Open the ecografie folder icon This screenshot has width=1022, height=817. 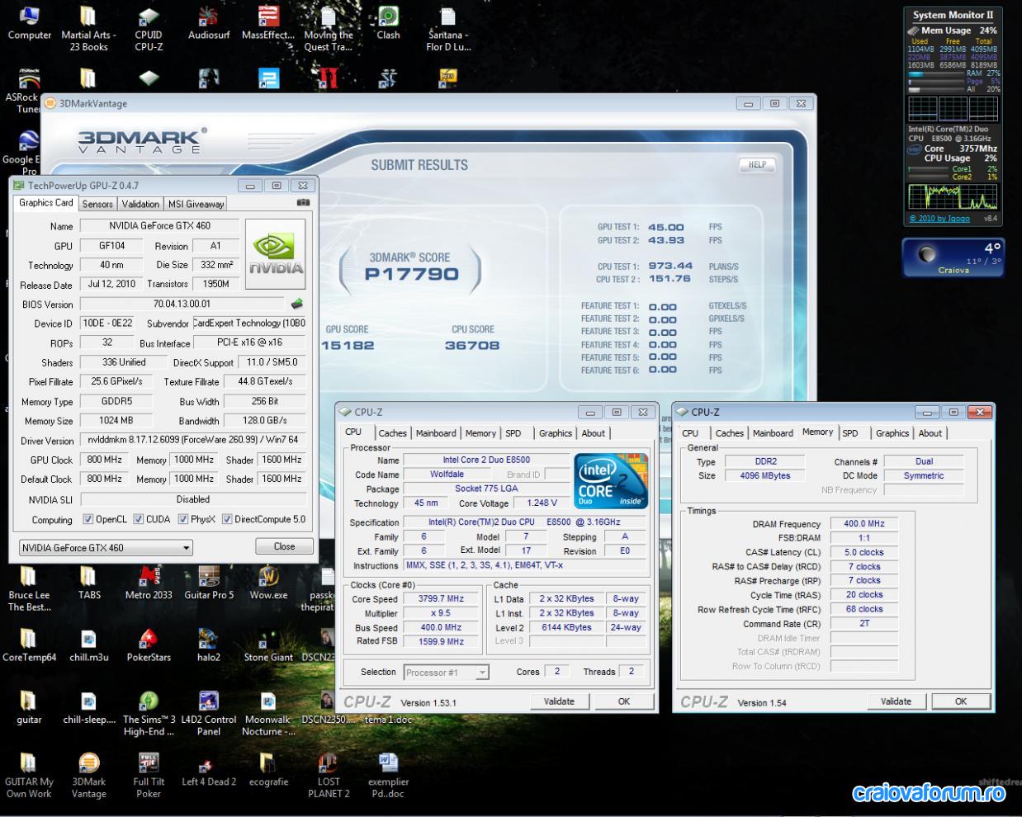pyautogui.click(x=268, y=769)
